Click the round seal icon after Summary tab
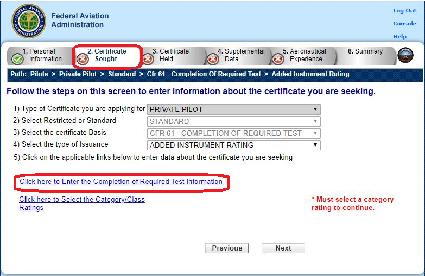The width and height of the screenshot is (425, 276). click(405, 56)
